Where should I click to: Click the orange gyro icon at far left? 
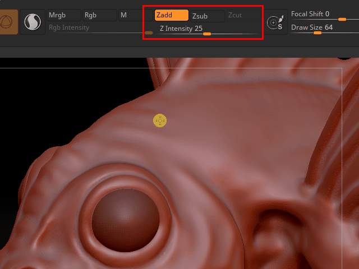tap(8, 22)
